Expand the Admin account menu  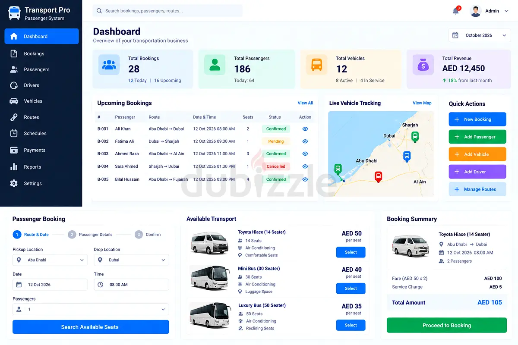pyautogui.click(x=507, y=11)
